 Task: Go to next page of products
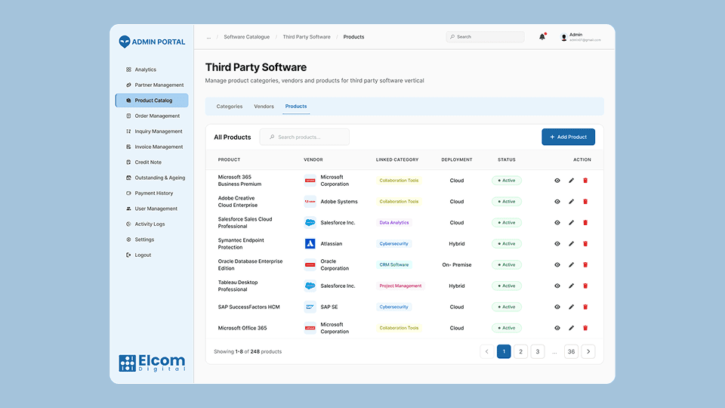coord(588,351)
